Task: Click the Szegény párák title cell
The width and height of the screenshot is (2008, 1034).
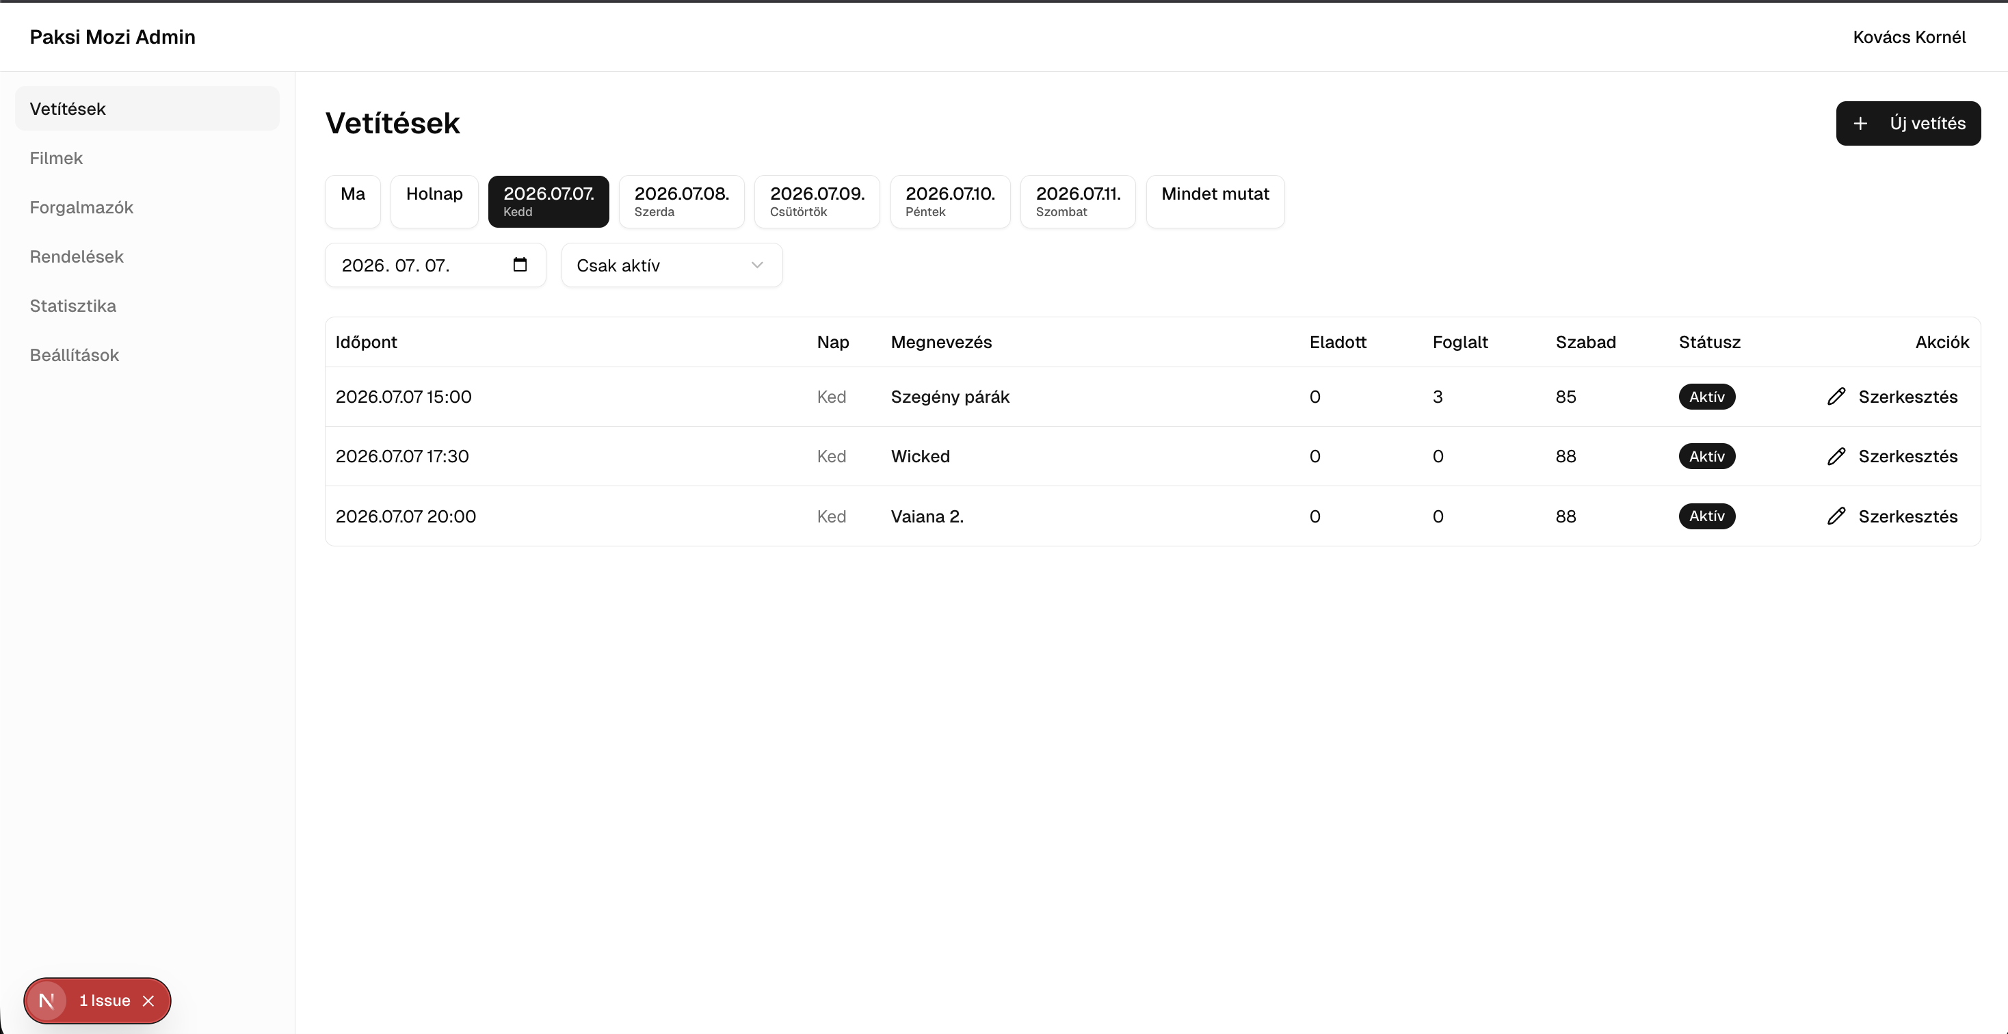Action: coord(949,397)
